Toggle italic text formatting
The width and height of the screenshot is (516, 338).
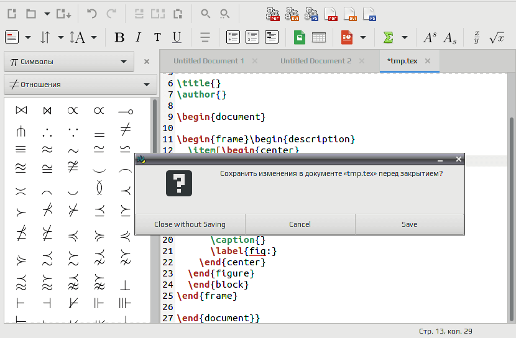point(139,37)
